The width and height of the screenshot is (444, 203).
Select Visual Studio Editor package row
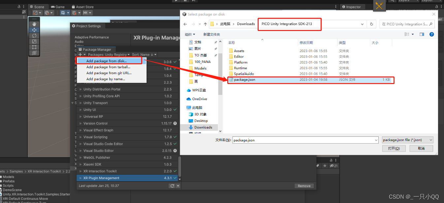point(127,151)
